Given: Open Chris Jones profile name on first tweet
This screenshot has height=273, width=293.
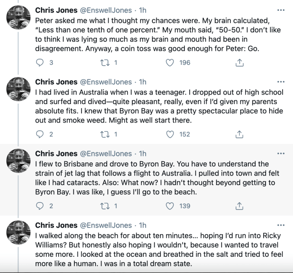Looking at the screenshot, I should coord(56,10).
